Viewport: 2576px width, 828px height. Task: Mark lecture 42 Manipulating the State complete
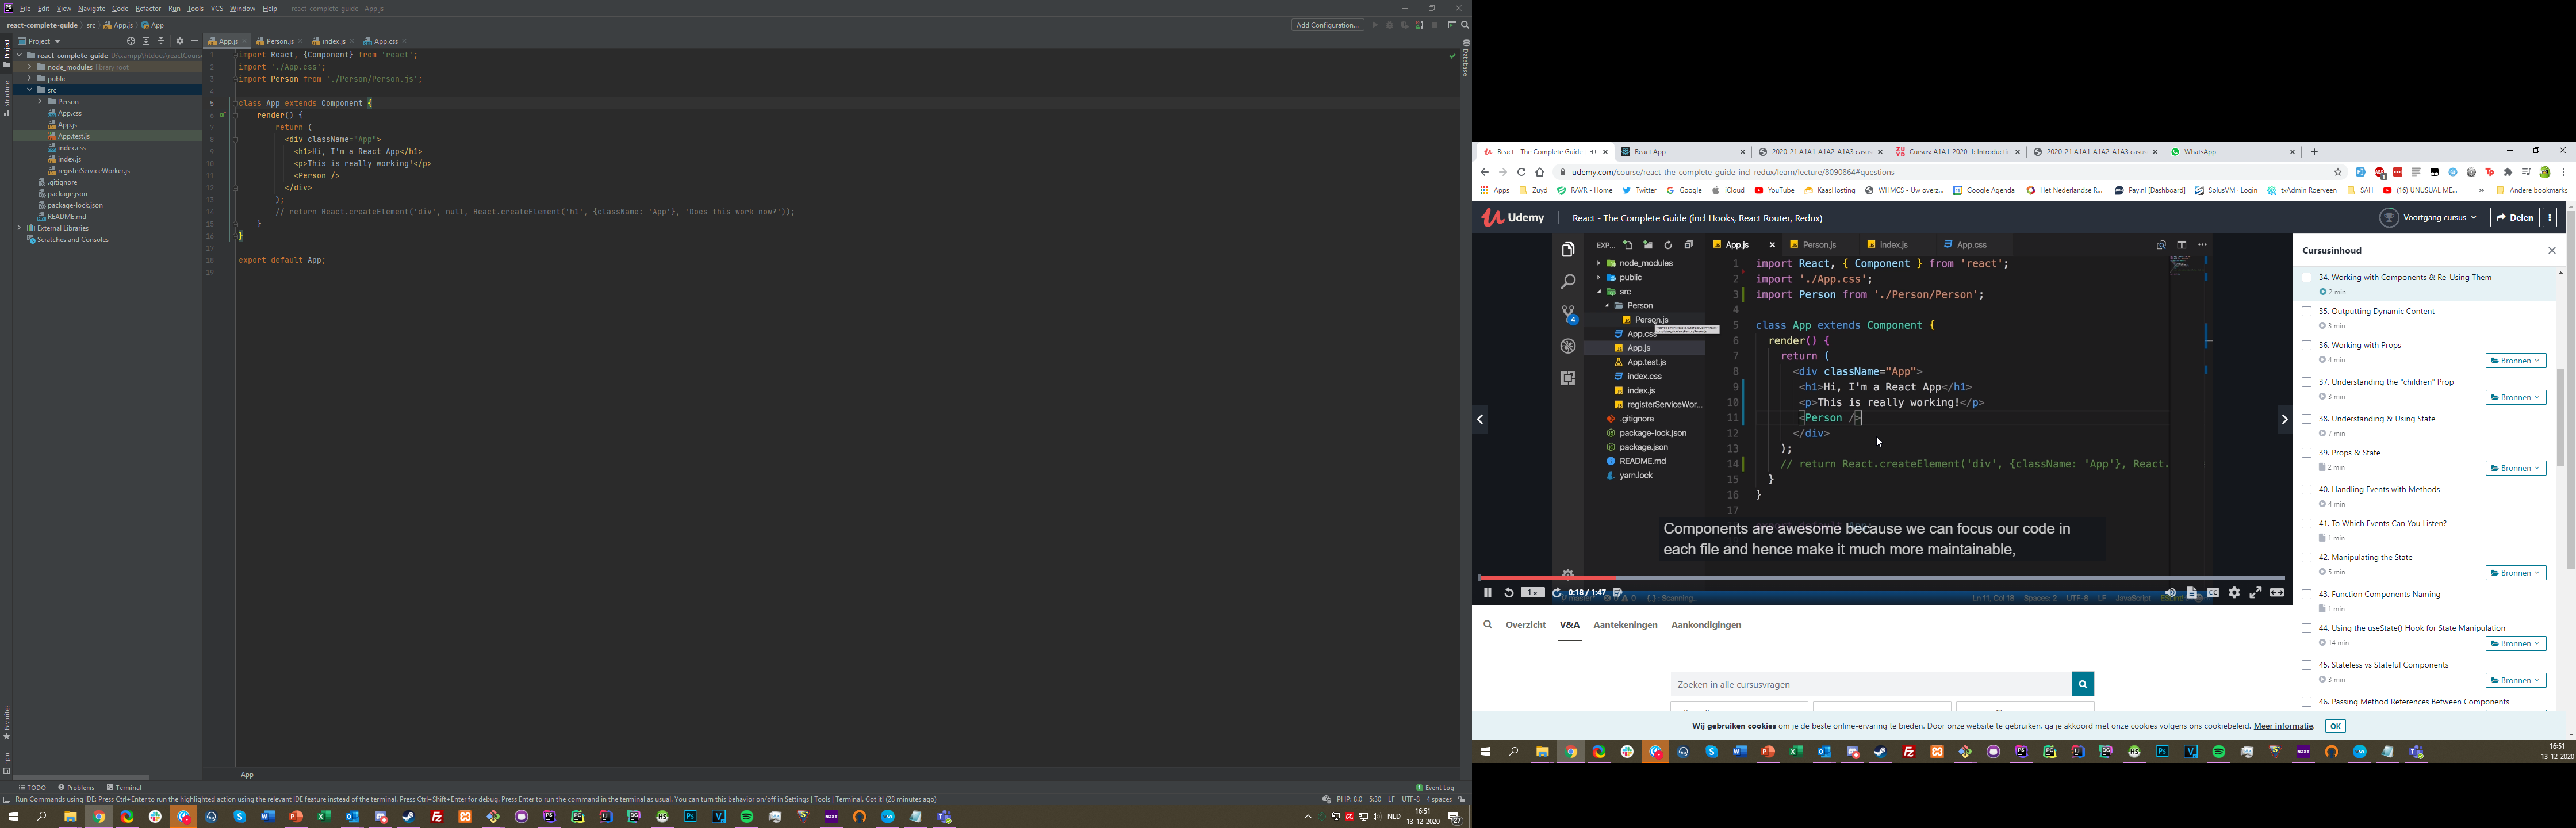2306,558
